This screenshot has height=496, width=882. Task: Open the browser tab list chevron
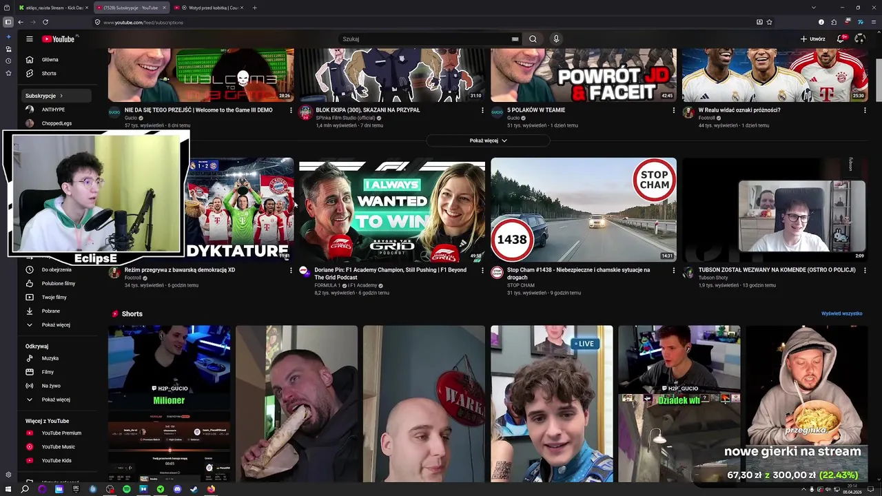(813, 8)
